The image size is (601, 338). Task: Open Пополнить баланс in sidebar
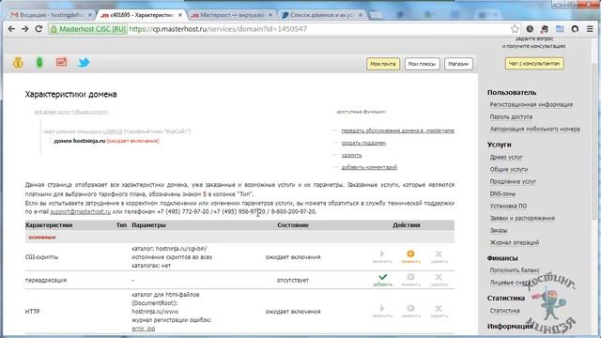point(515,270)
